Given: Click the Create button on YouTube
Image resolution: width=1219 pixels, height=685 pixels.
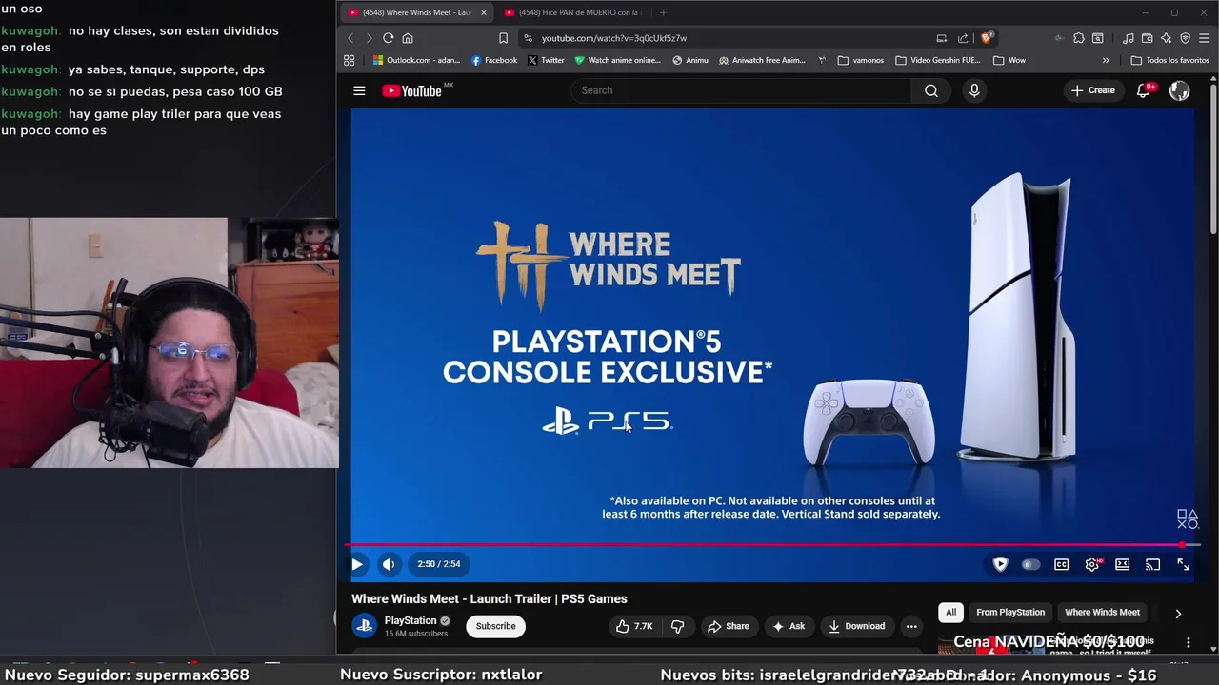Looking at the screenshot, I should click(1092, 90).
